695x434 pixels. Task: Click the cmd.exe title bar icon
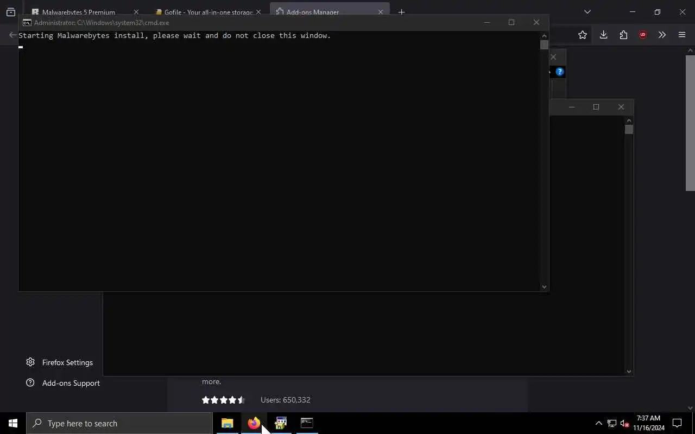click(27, 23)
